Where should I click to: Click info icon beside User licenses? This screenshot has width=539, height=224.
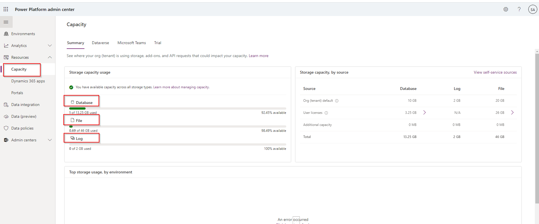pos(326,113)
